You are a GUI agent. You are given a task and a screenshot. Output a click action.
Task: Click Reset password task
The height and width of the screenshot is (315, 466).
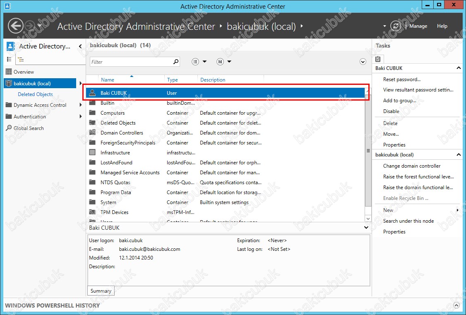click(402, 79)
